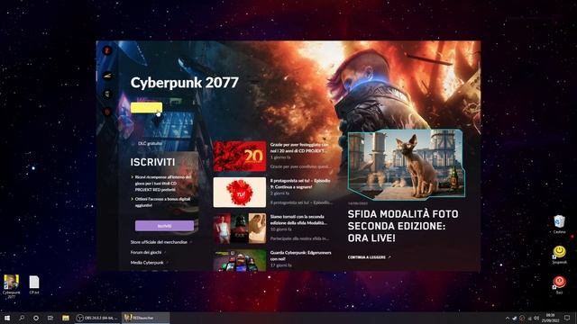Open 'Guarda Cyberpunk: Edgerunners con noi!' news
577x324 pixels.
[x=300, y=256]
